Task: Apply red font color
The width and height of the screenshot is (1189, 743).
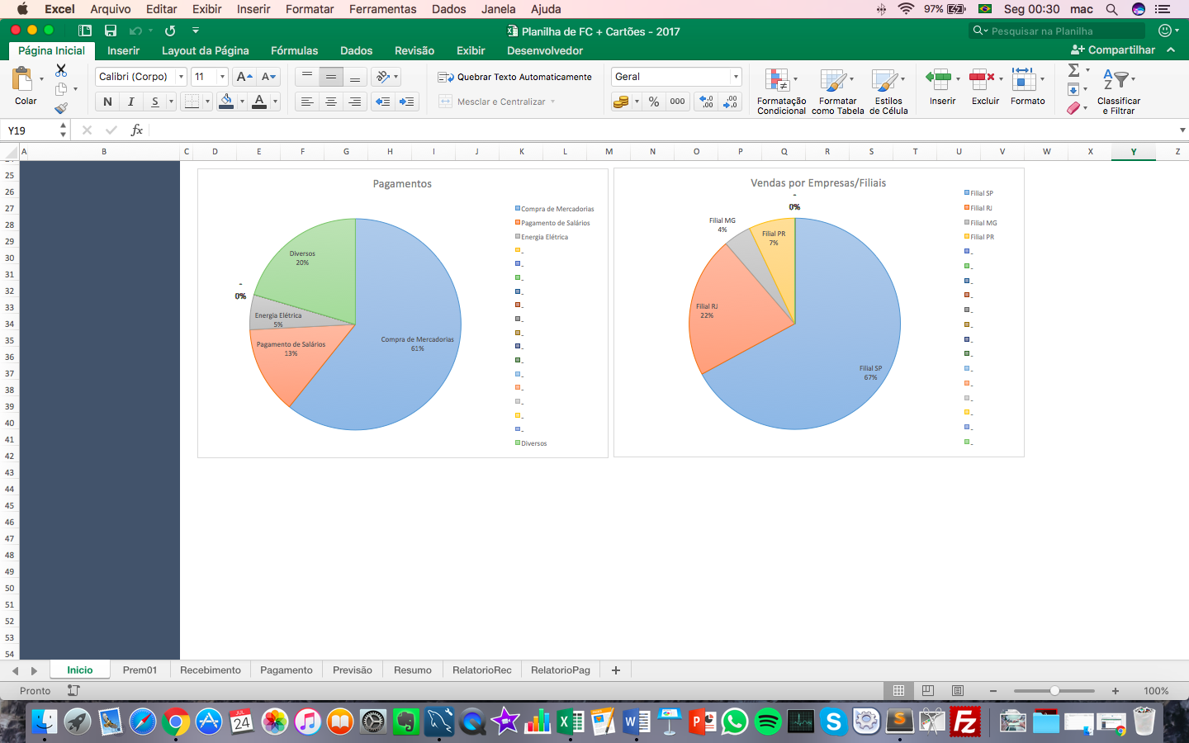Action: 259,102
